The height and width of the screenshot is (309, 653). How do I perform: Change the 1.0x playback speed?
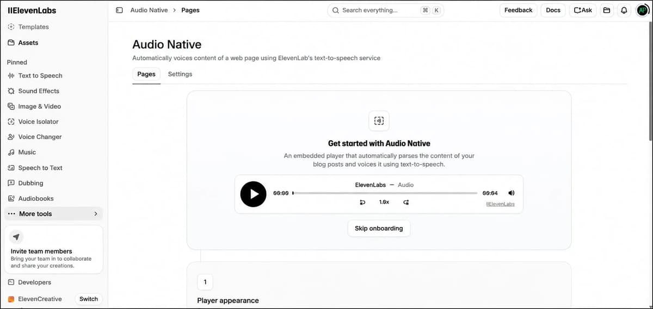[x=384, y=202]
